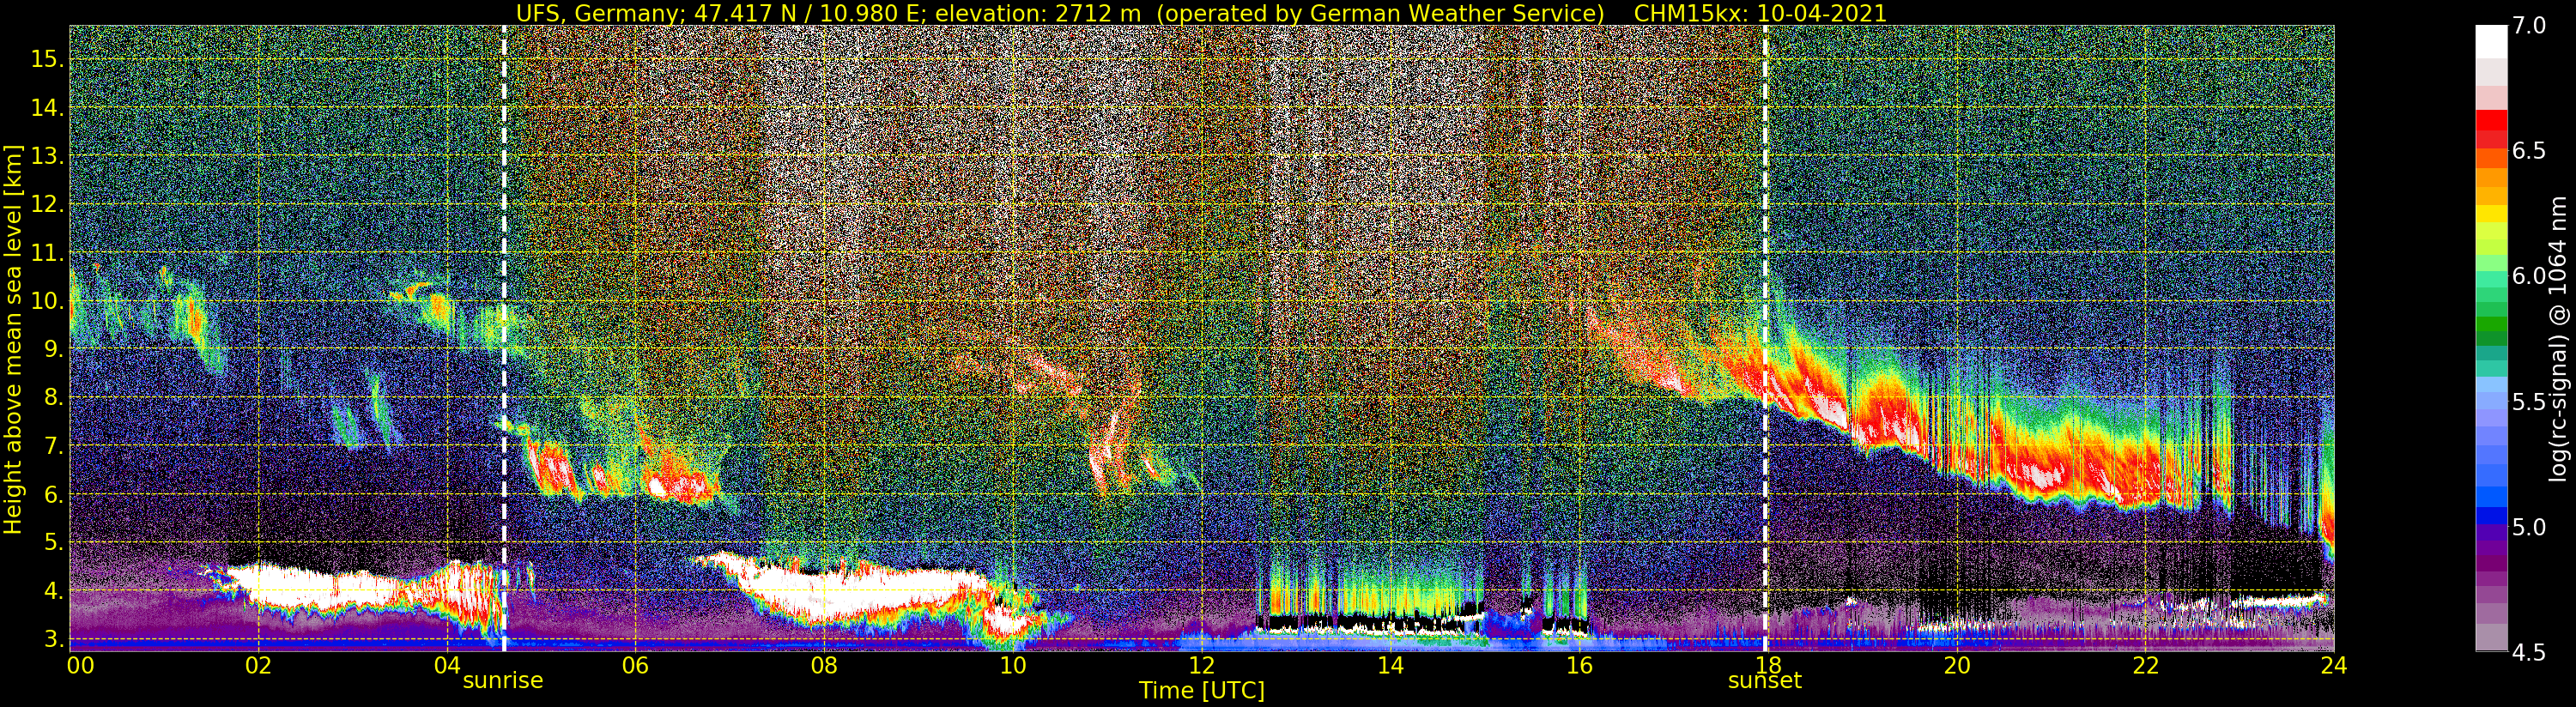The height and width of the screenshot is (707, 2576).
Task: Click the "16" time tick label
Action: coord(1579,665)
